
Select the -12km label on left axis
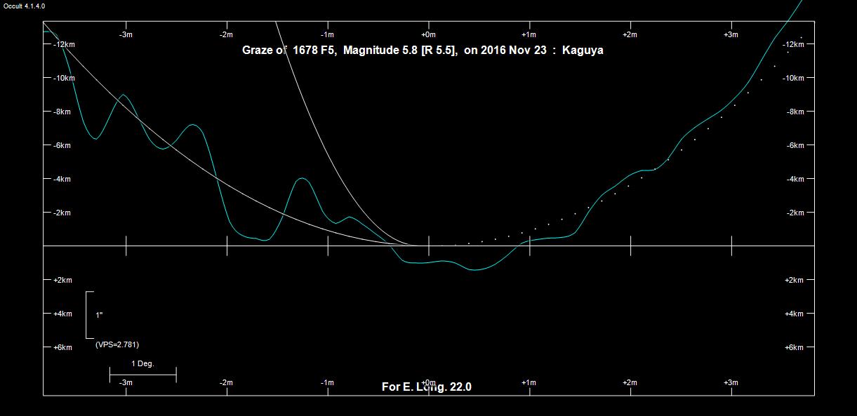[x=63, y=44]
